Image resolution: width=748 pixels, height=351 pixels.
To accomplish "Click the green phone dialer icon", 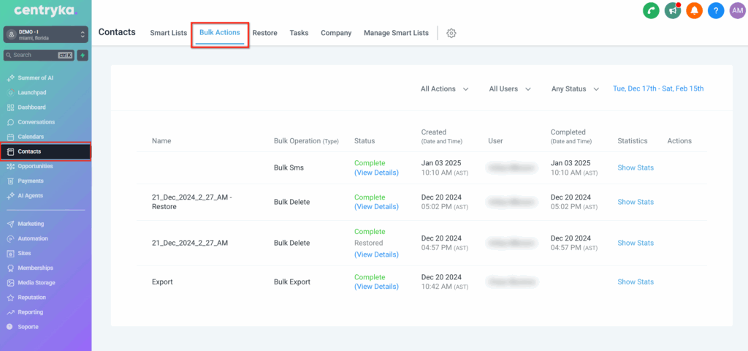I will pos(651,11).
